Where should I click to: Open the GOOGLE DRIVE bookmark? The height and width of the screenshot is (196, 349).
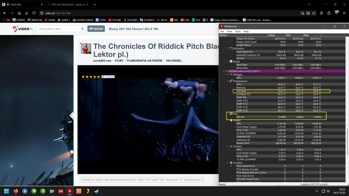click(x=83, y=20)
